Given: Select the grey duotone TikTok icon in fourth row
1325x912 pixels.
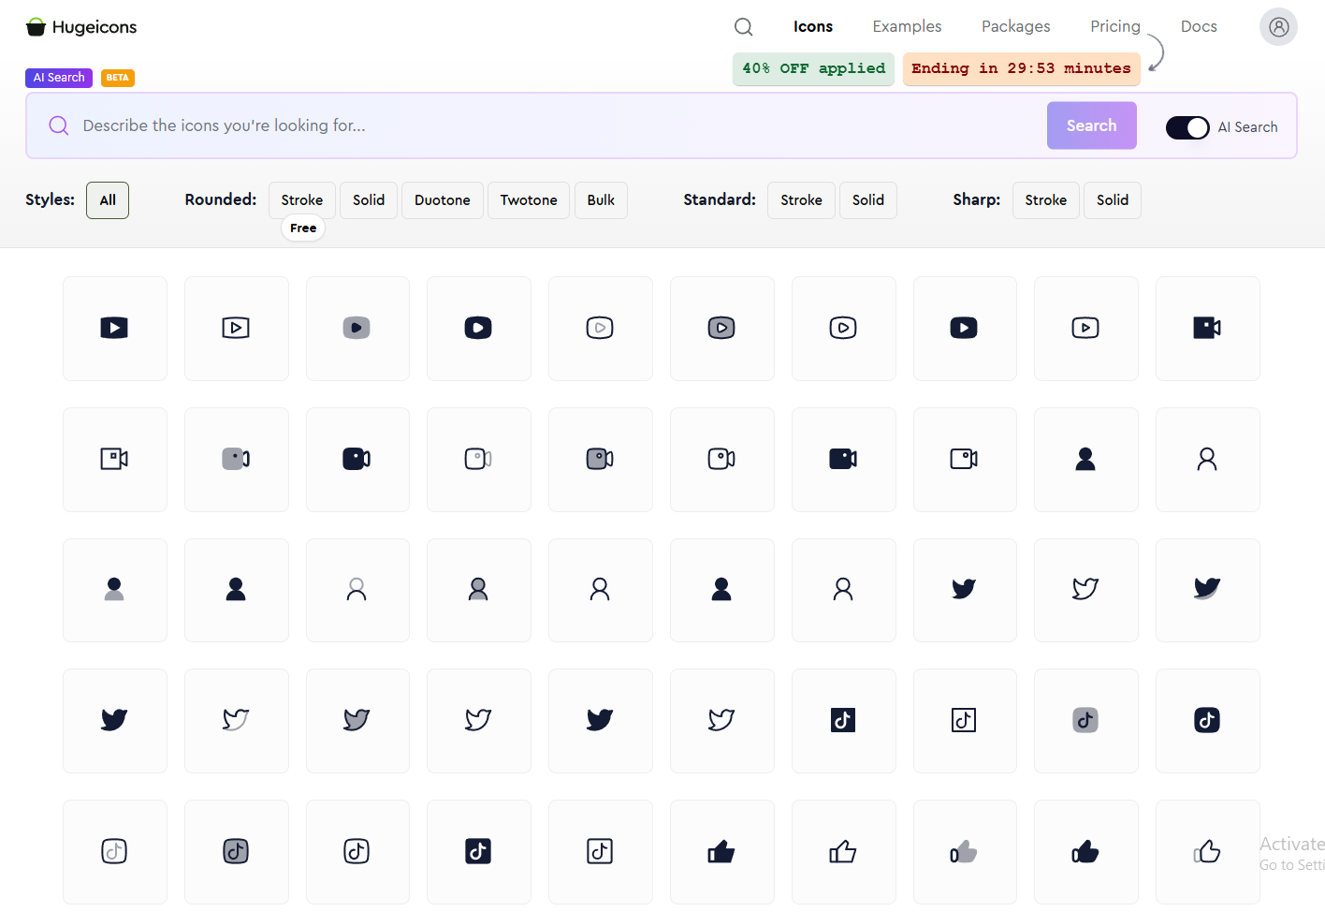Looking at the screenshot, I should 1085,721.
